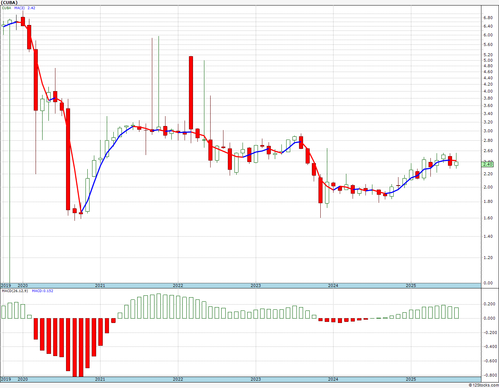This screenshot has height=388, width=499.
Task: Select the 1.20 price axis label
Action: [x=488, y=258]
